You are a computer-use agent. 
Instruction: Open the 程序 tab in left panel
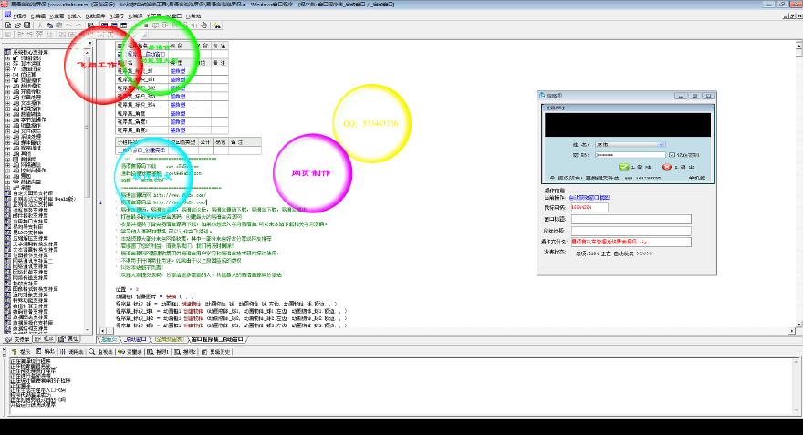pyautogui.click(x=45, y=339)
